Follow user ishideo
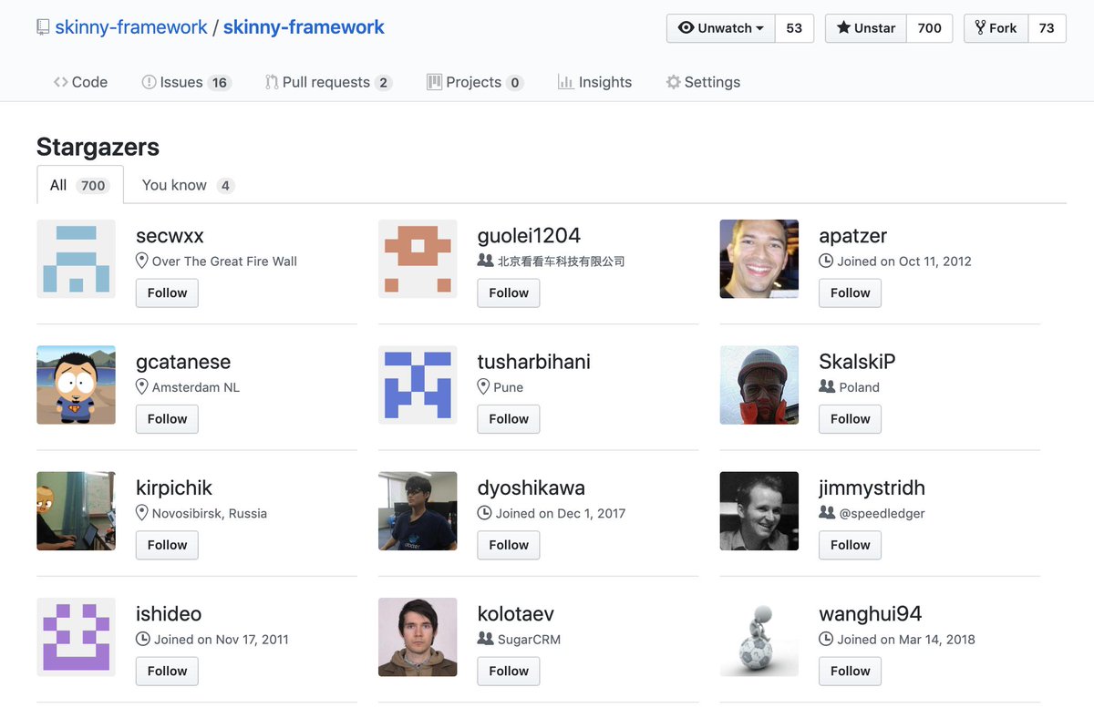Screen dimensions: 1094x708 point(167,671)
